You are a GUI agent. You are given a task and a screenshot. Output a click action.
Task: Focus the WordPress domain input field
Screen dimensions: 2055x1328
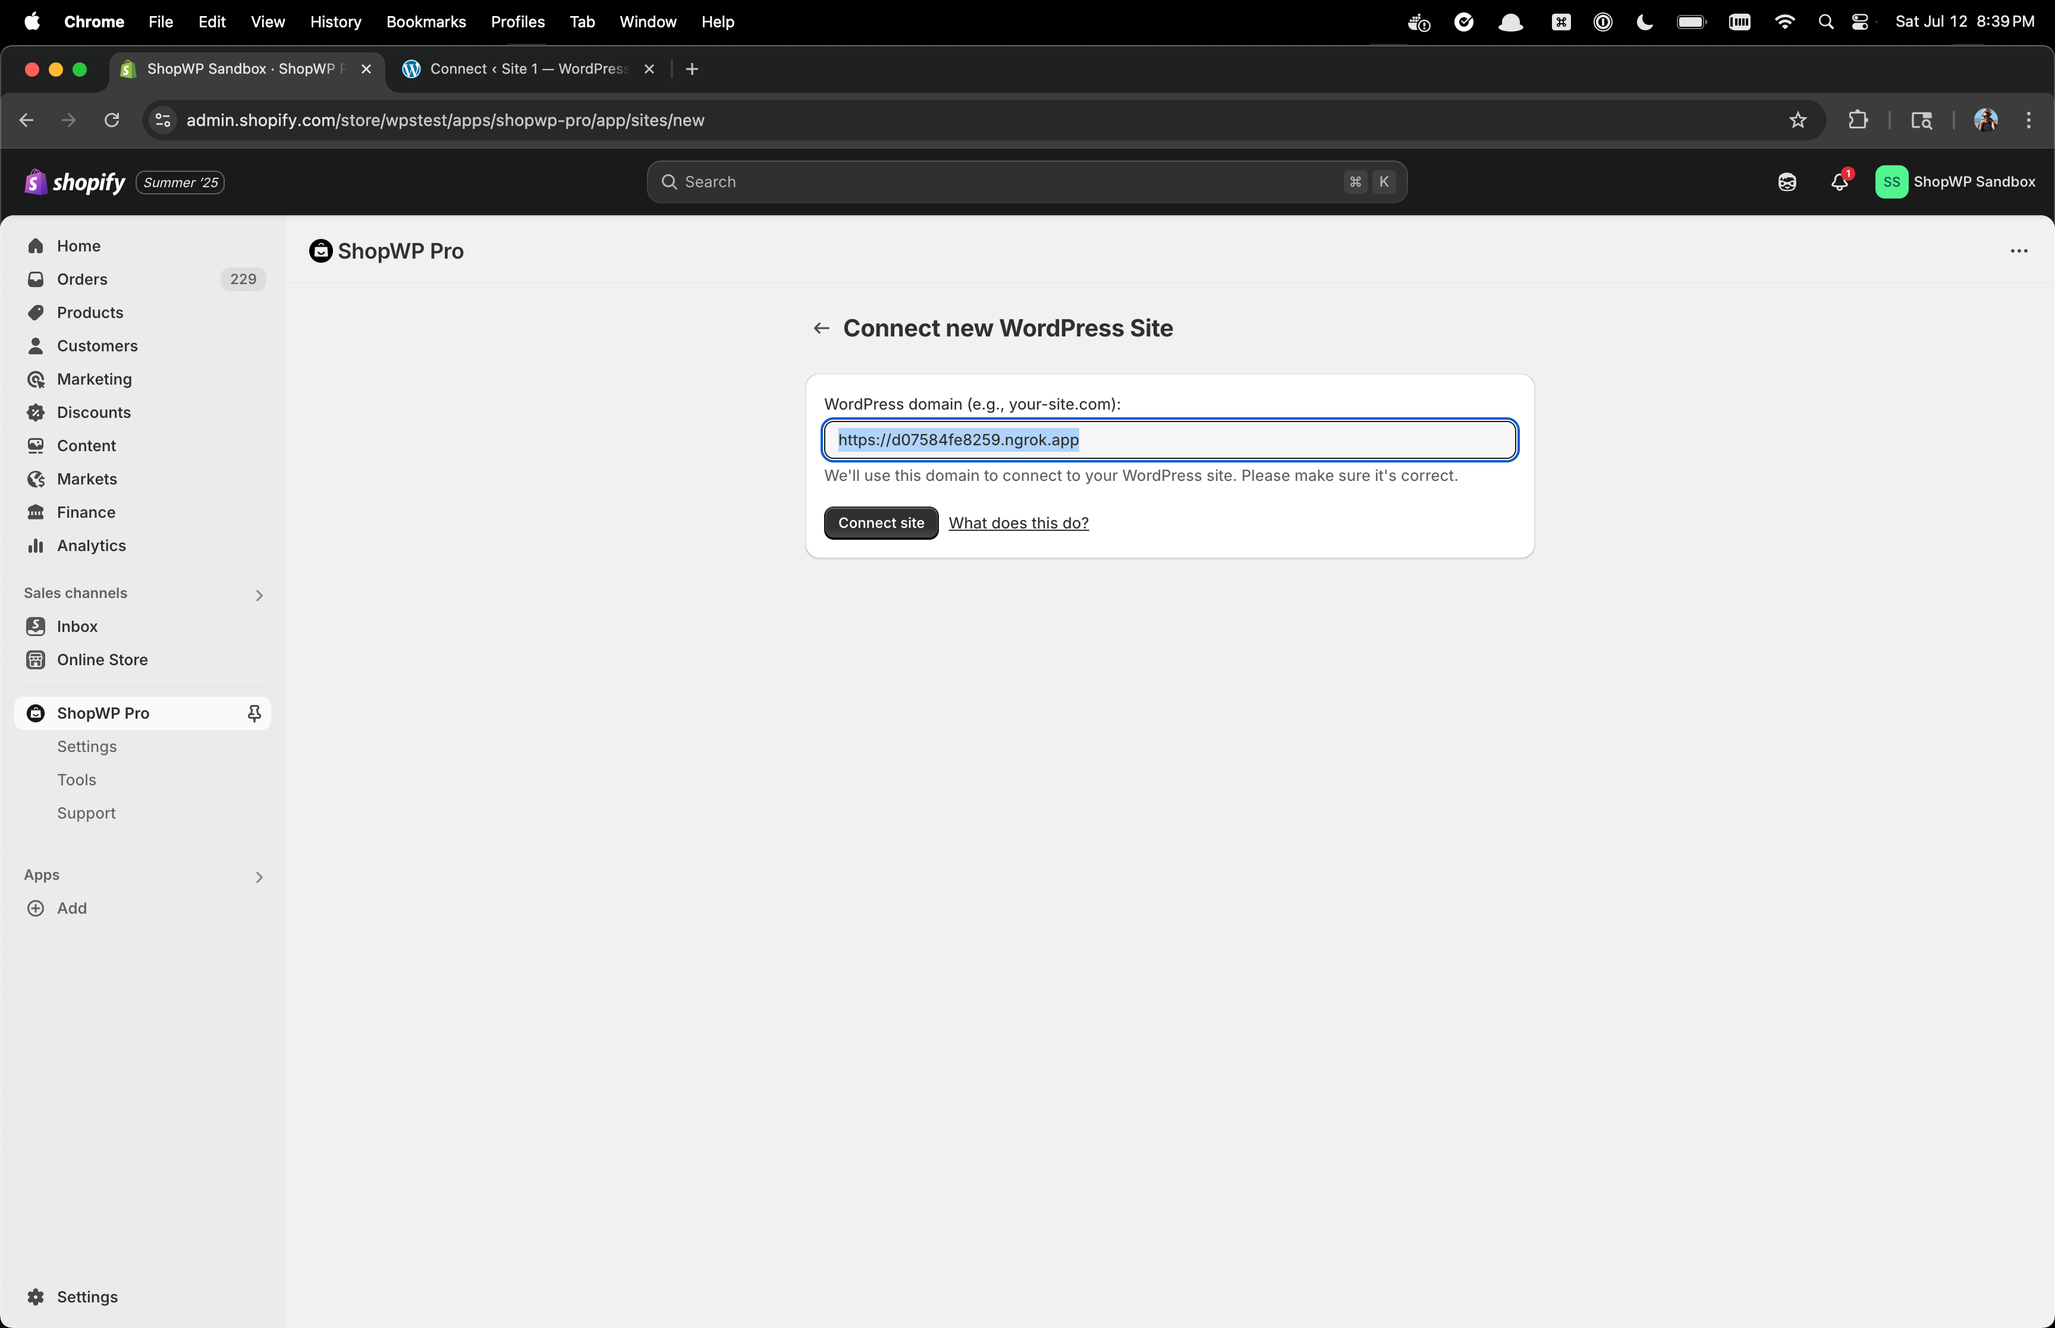(x=1170, y=440)
